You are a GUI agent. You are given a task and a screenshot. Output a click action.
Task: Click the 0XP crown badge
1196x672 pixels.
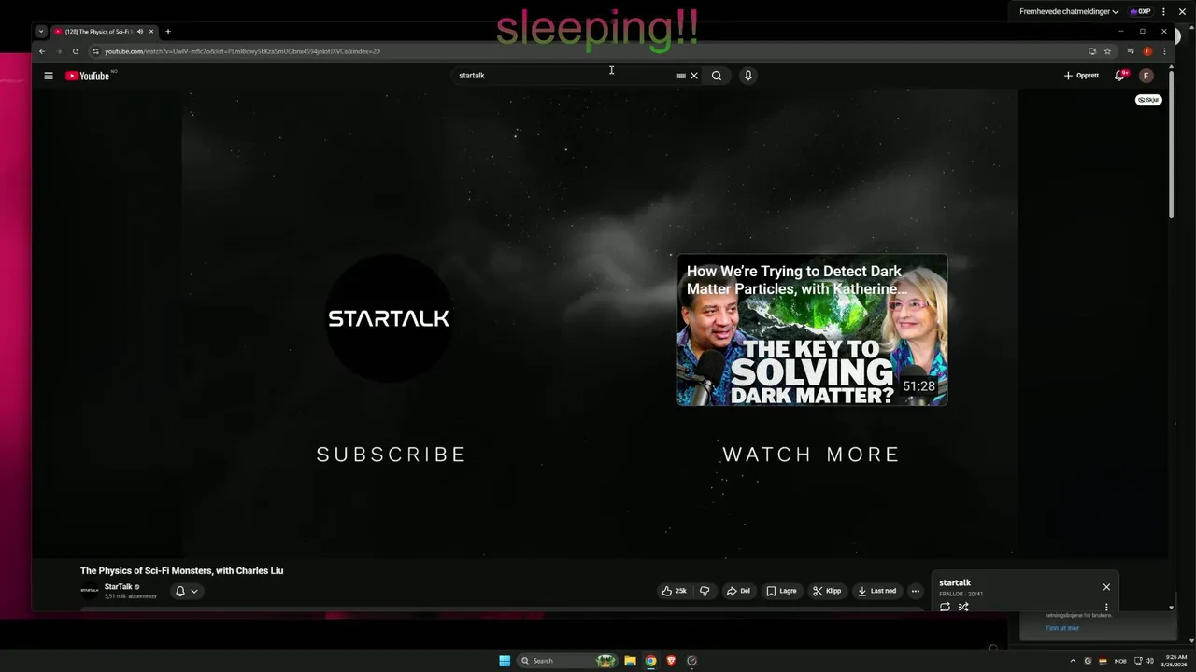click(1140, 12)
